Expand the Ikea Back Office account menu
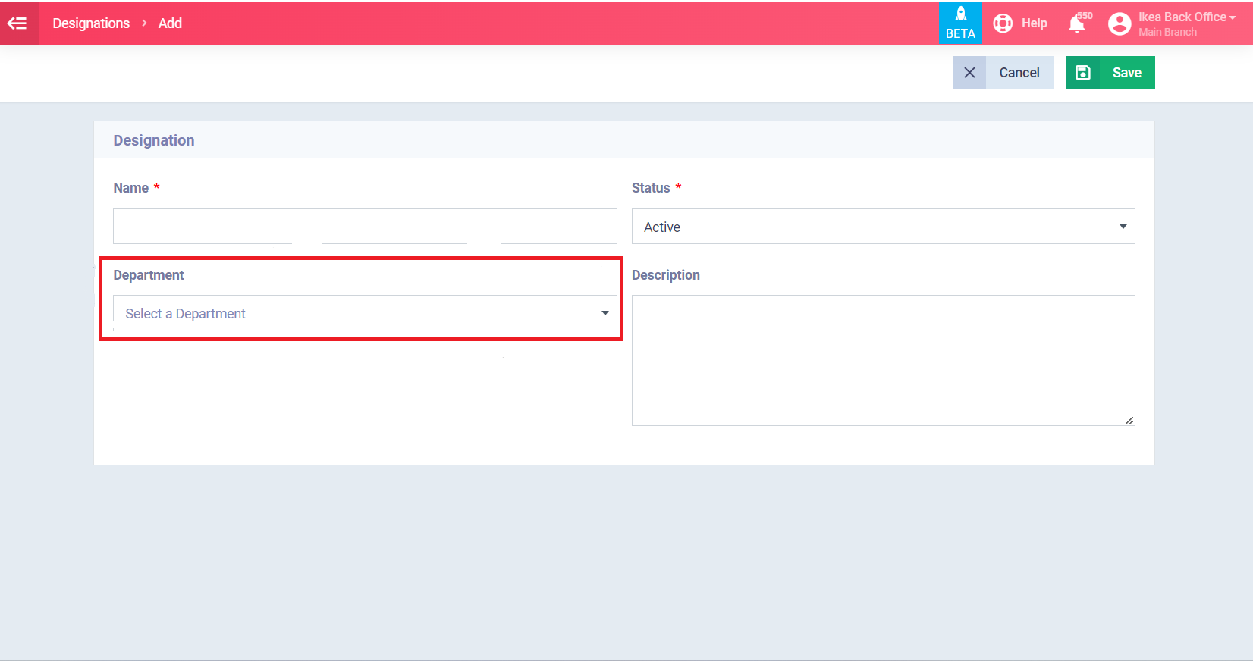This screenshot has width=1253, height=661. point(1186,17)
